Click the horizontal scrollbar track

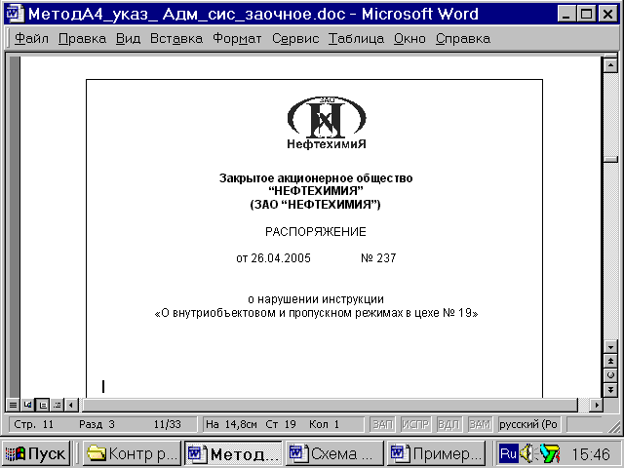(x=330, y=406)
